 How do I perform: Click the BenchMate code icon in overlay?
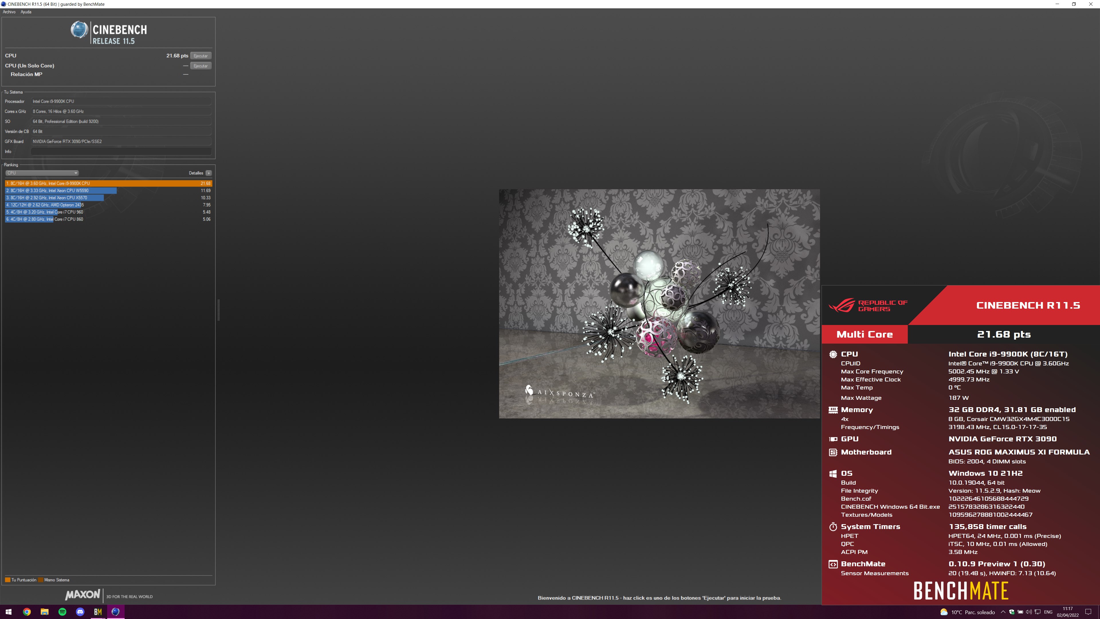(833, 564)
